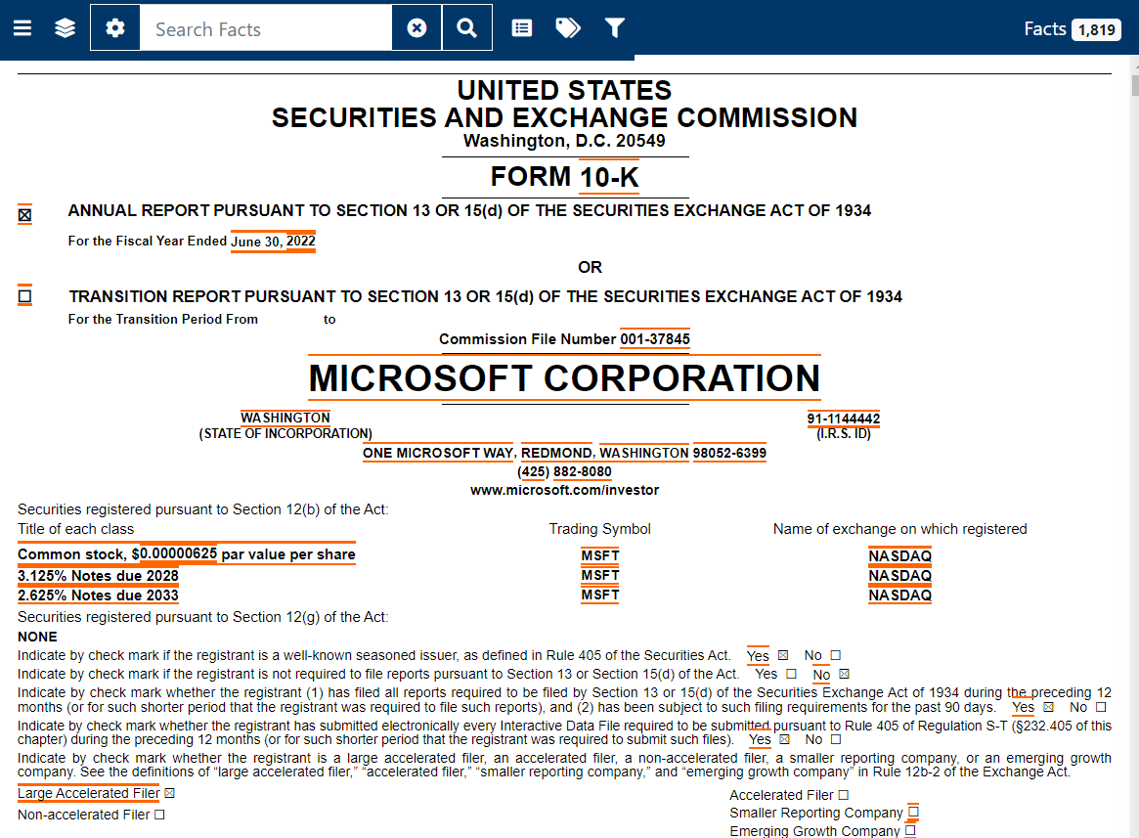The height and width of the screenshot is (838, 1139).
Task: Click the commission file number 001-37845
Action: (654, 339)
